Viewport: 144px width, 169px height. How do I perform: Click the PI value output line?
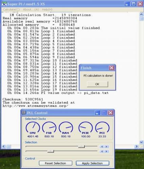tap(58, 93)
